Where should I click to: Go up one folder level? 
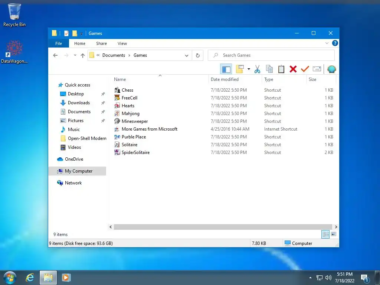83,56
